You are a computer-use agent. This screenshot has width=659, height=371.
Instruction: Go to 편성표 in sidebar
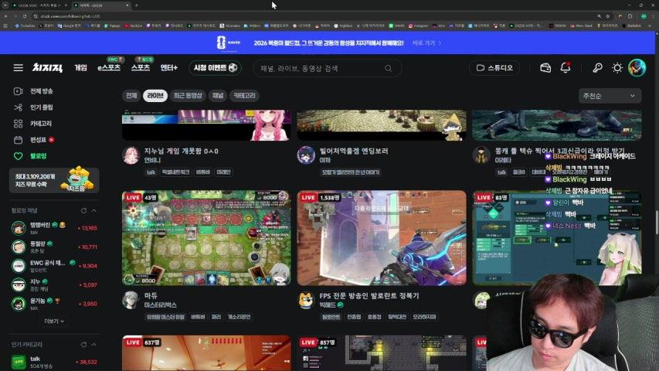38,140
